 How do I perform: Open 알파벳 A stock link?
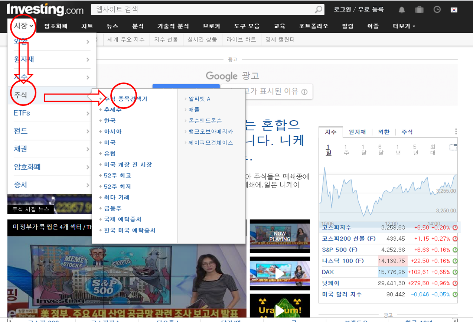coord(199,99)
